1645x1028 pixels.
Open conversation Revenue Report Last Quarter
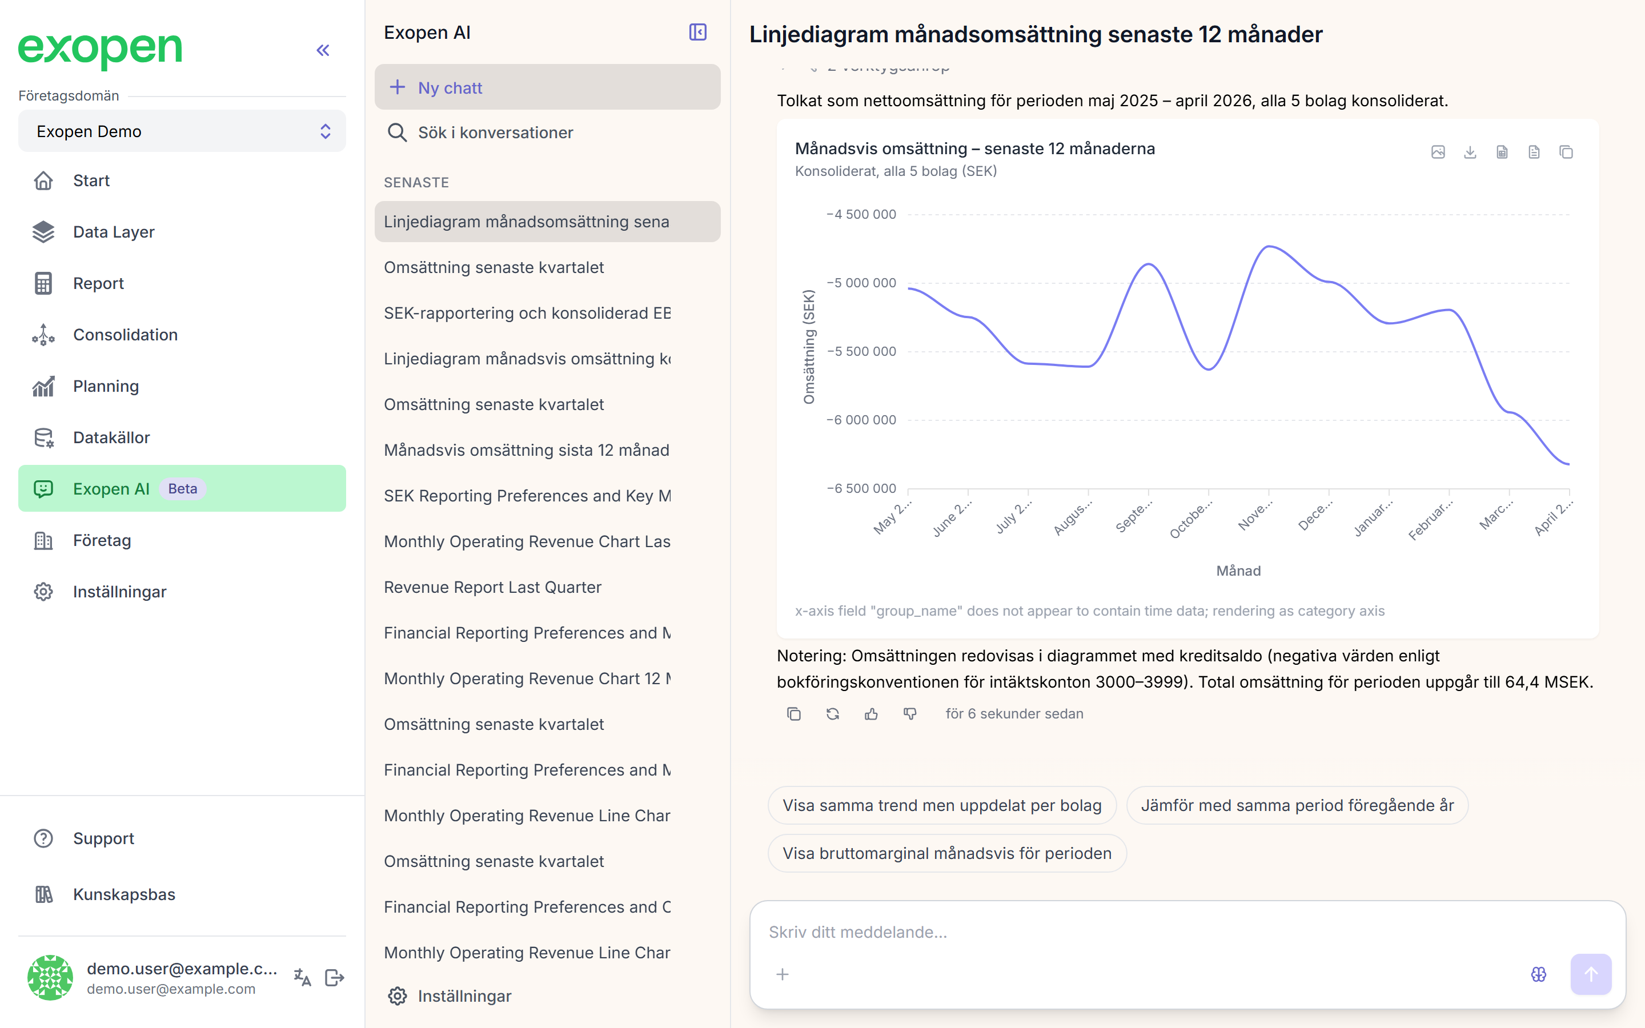547,587
